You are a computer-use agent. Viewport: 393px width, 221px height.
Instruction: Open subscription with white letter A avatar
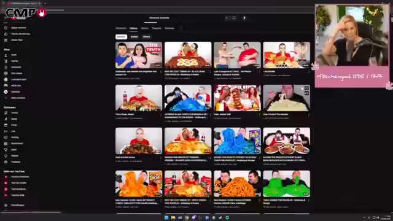click(6, 91)
